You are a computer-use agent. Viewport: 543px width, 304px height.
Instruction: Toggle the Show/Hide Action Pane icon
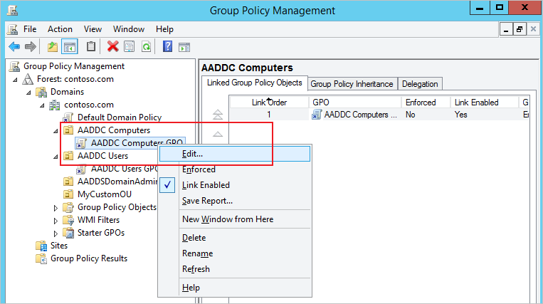tap(184, 47)
